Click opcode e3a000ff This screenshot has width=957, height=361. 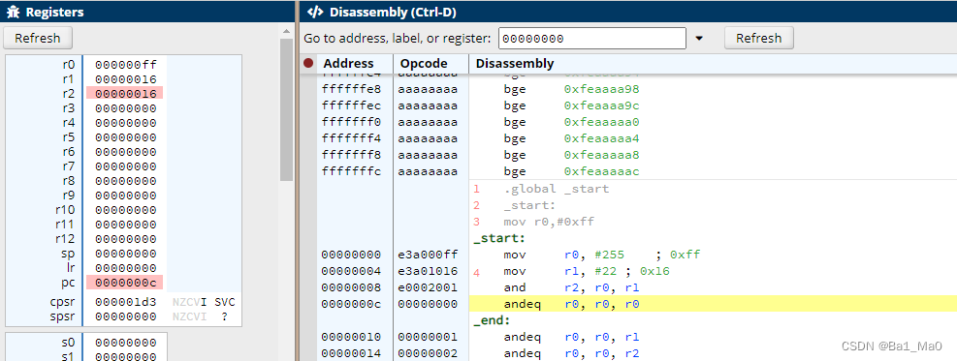pyautogui.click(x=428, y=255)
